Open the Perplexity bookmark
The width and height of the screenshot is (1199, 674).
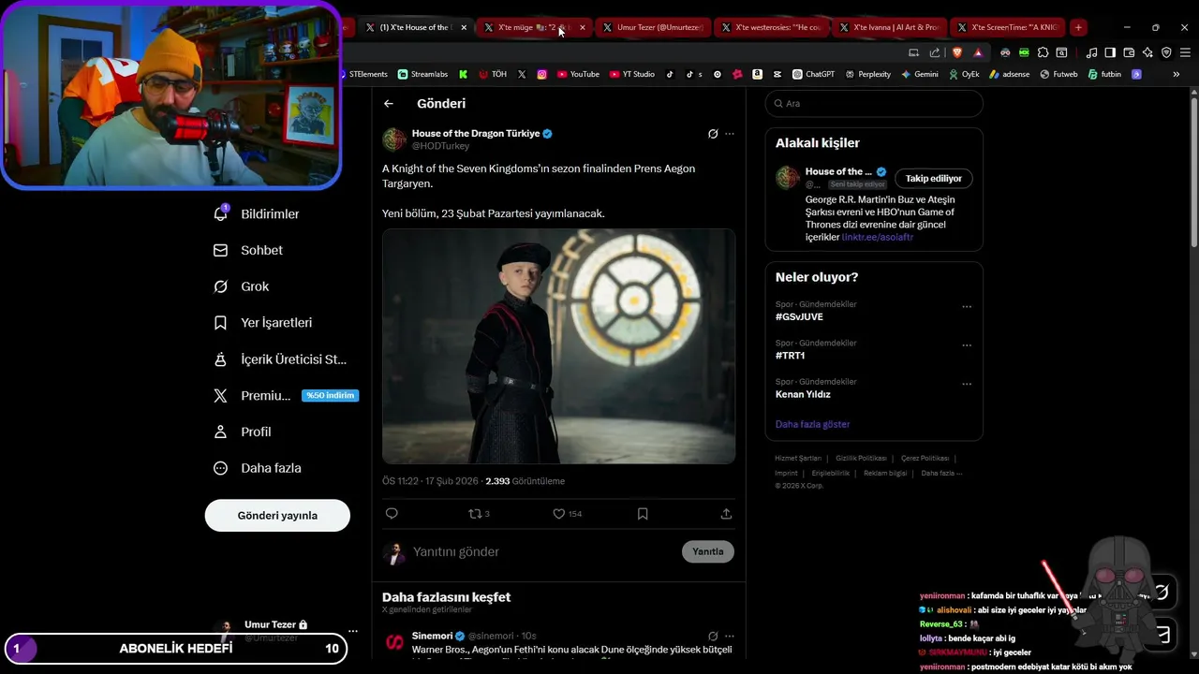pyautogui.click(x=866, y=74)
